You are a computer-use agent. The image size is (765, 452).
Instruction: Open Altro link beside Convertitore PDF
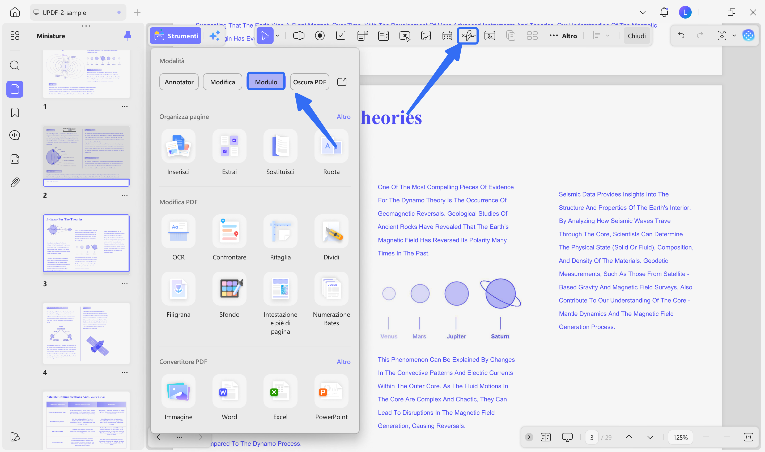pyautogui.click(x=343, y=362)
